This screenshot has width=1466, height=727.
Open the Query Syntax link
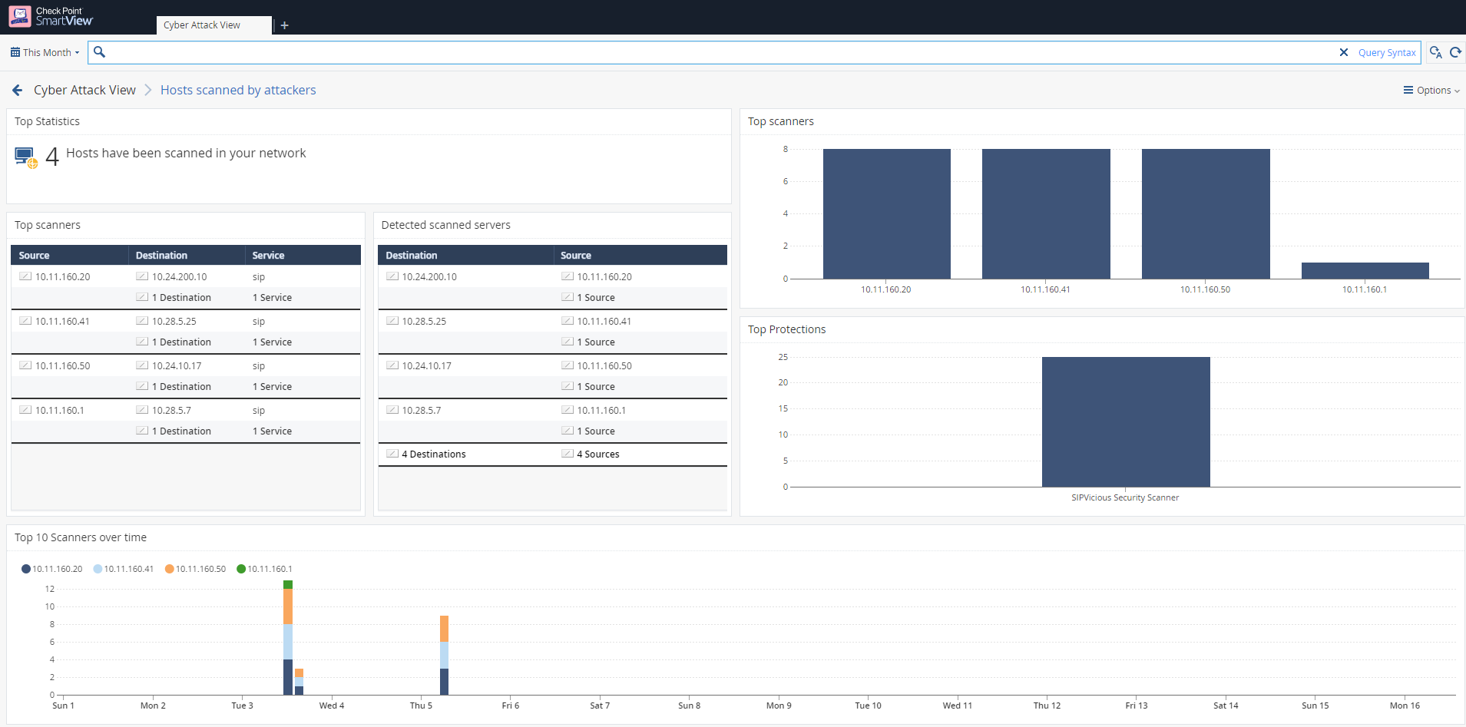[x=1387, y=52]
